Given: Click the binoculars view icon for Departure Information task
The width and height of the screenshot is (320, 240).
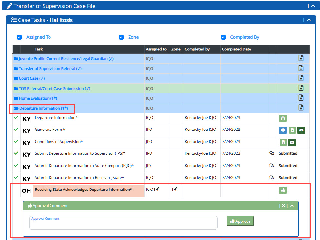Looking at the screenshot, I should tap(283, 118).
